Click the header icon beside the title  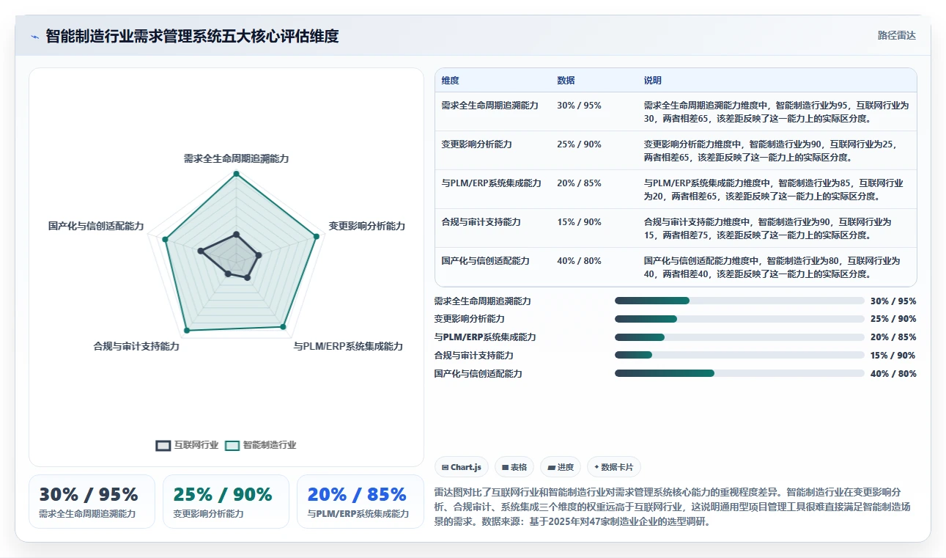coord(34,36)
